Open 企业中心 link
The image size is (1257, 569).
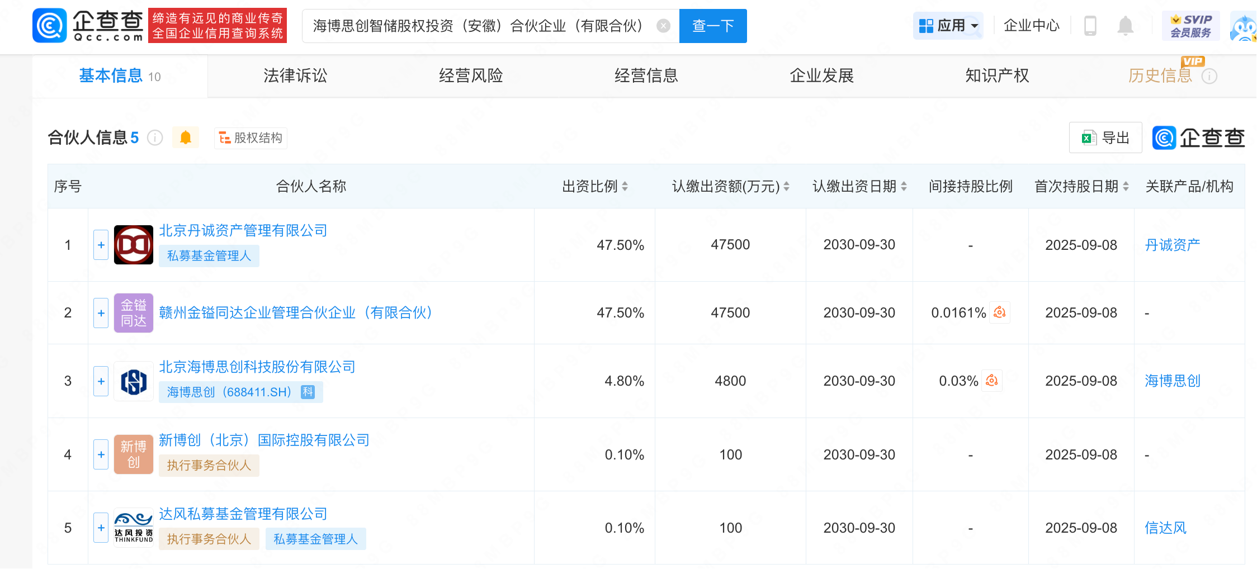1032,26
